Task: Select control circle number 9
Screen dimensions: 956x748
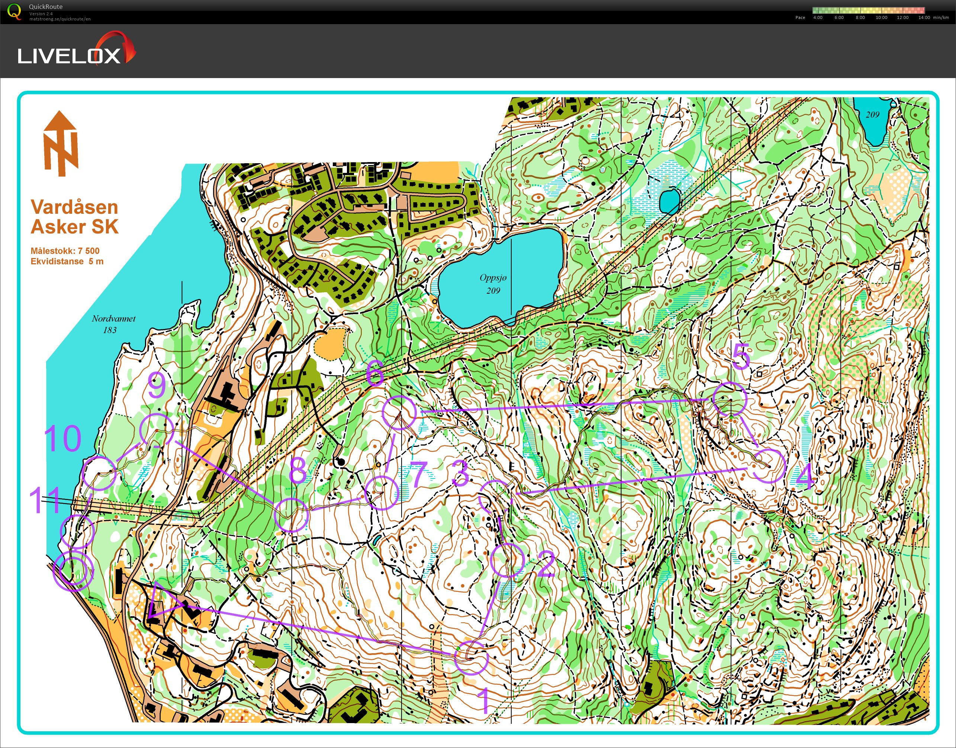Action: pyautogui.click(x=156, y=431)
